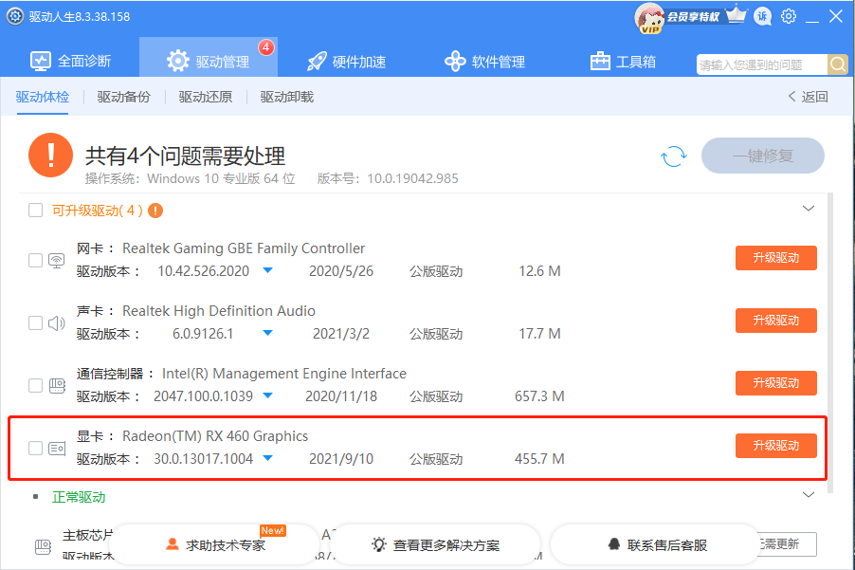Select the 驱动体检 sub-tab

tap(43, 97)
